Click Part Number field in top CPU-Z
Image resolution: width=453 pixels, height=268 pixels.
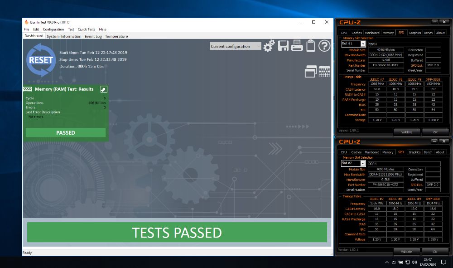click(x=386, y=65)
